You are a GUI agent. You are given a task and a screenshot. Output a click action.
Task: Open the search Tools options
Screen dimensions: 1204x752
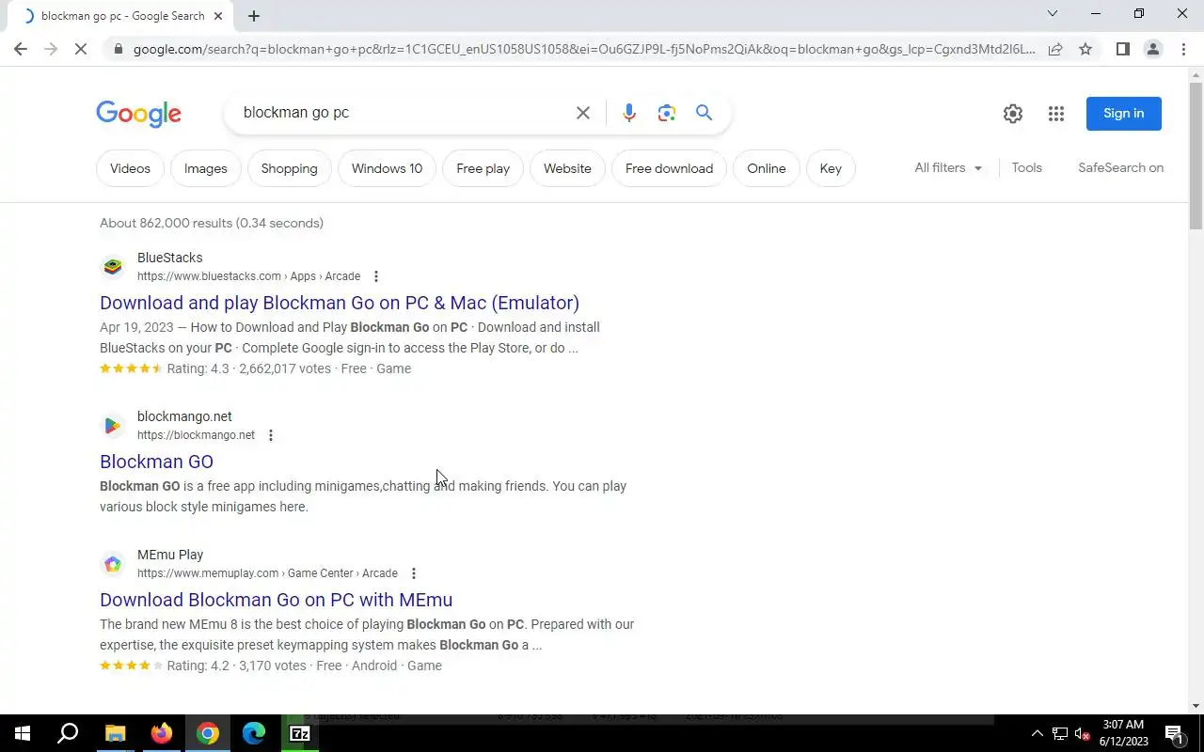1027,167
